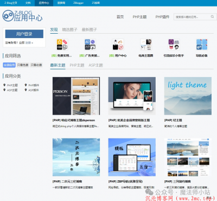This screenshot has width=217, height=201.
Task: Click the 注册 link
Action: pyautogui.click(x=28, y=43)
